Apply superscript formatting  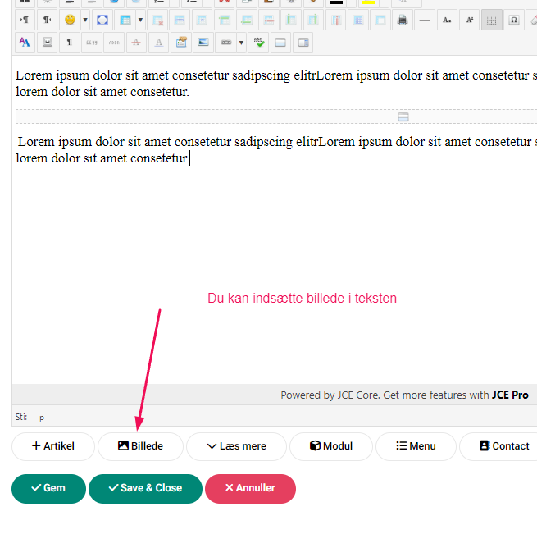(469, 20)
